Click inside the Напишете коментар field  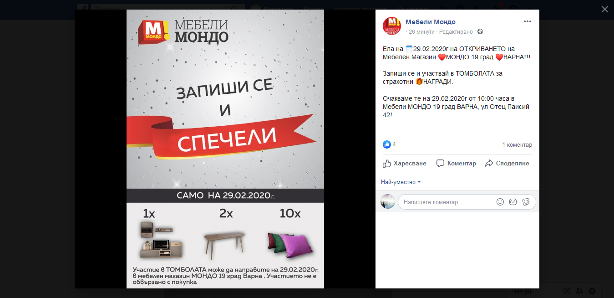447,202
